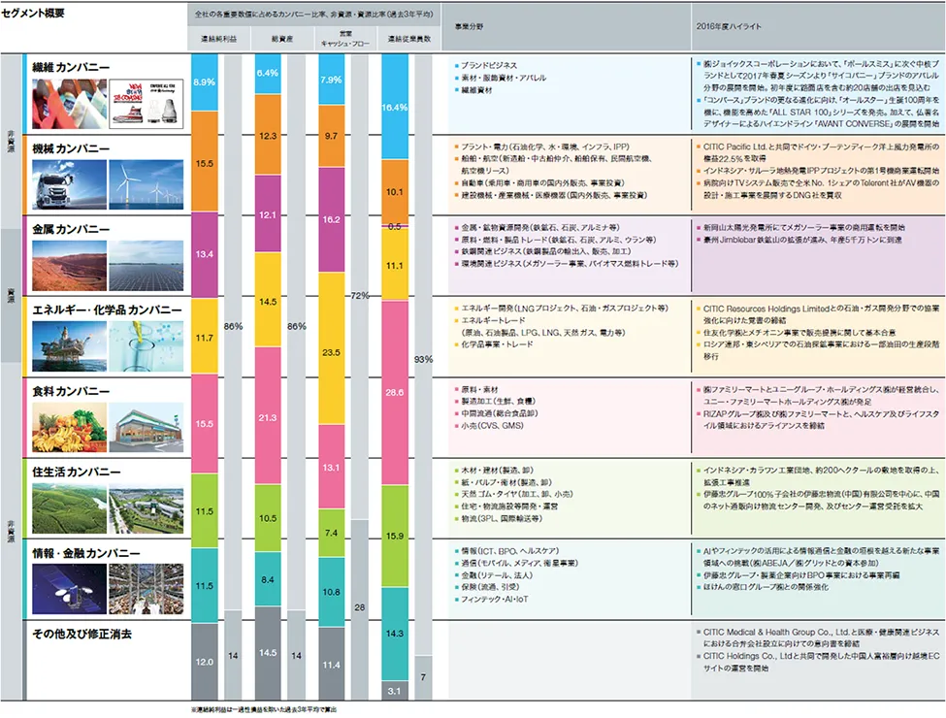Click the 物流(3PL、国際輸送等) bullet item
The width and height of the screenshot is (946, 718).
click(x=499, y=518)
